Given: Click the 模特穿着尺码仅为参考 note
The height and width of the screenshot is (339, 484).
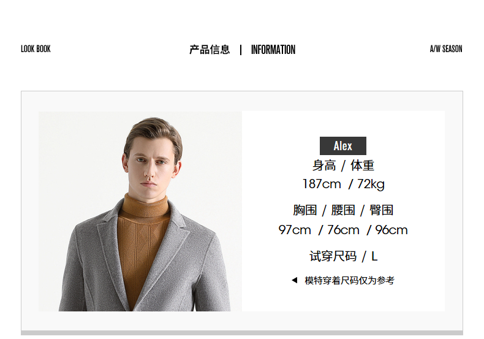Looking at the screenshot, I should pyautogui.click(x=349, y=280).
